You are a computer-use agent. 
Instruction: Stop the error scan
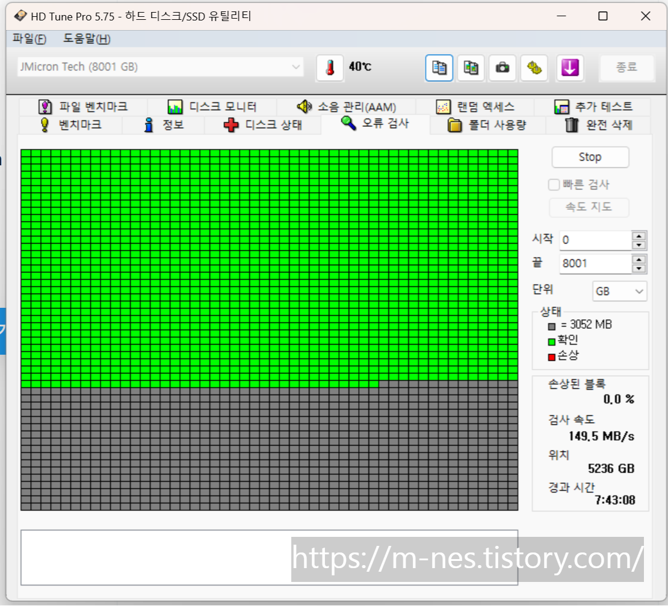coord(590,157)
